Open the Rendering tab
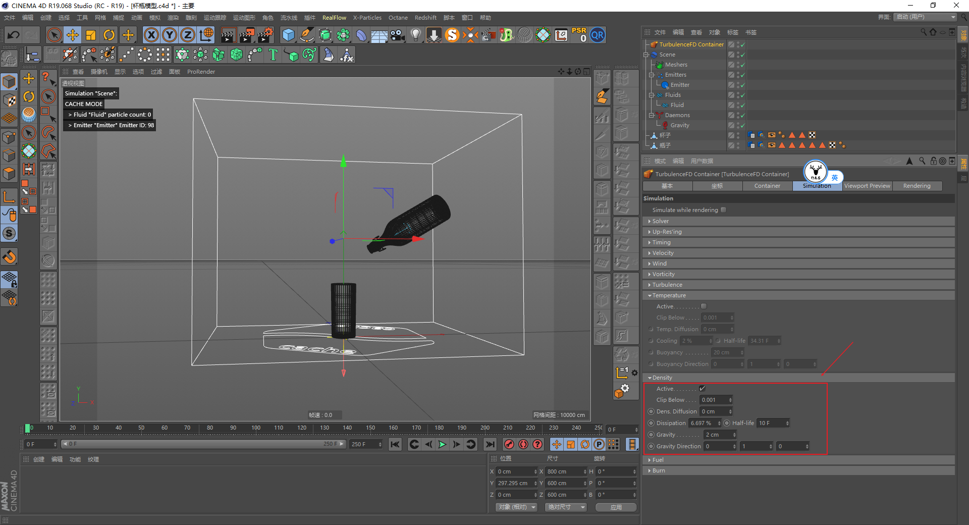 pyautogui.click(x=917, y=186)
